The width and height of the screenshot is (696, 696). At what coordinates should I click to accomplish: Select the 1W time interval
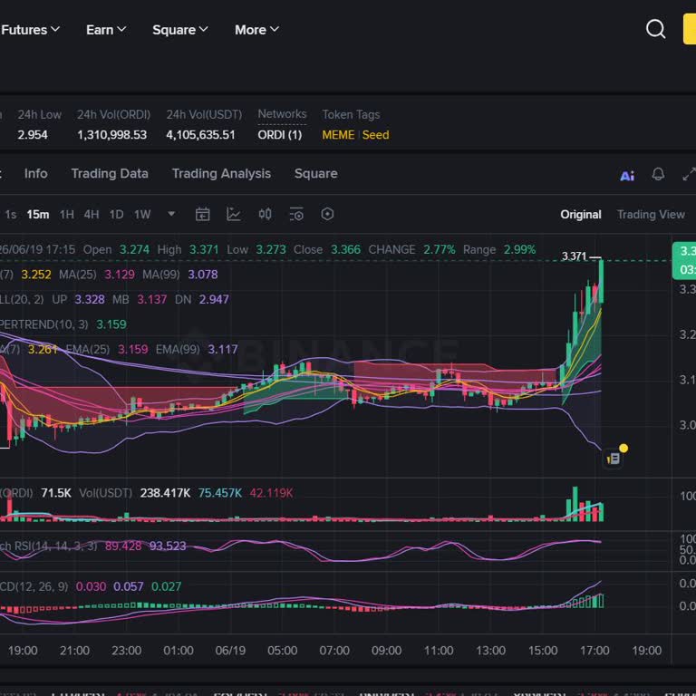pyautogui.click(x=142, y=215)
